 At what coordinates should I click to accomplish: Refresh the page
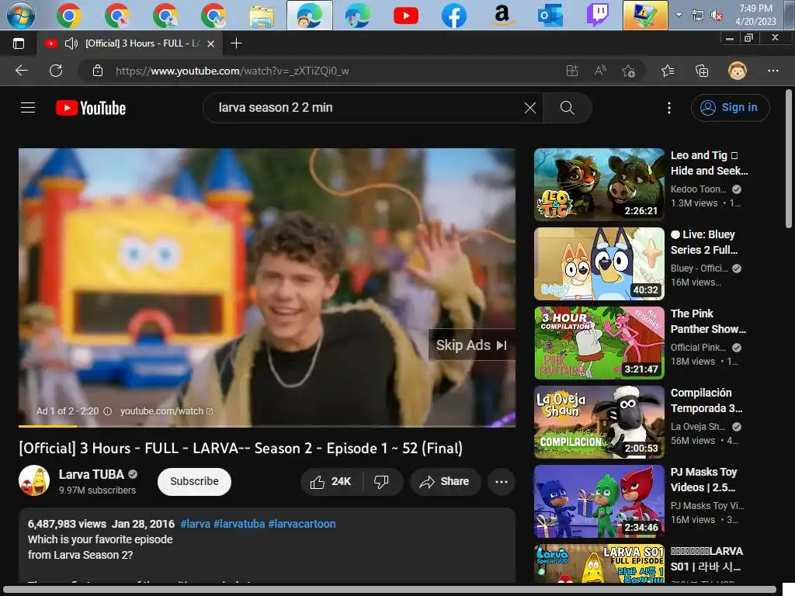tap(56, 71)
